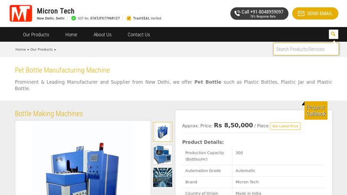
Task: Click the phone icon in Call button
Action: click(x=237, y=13)
